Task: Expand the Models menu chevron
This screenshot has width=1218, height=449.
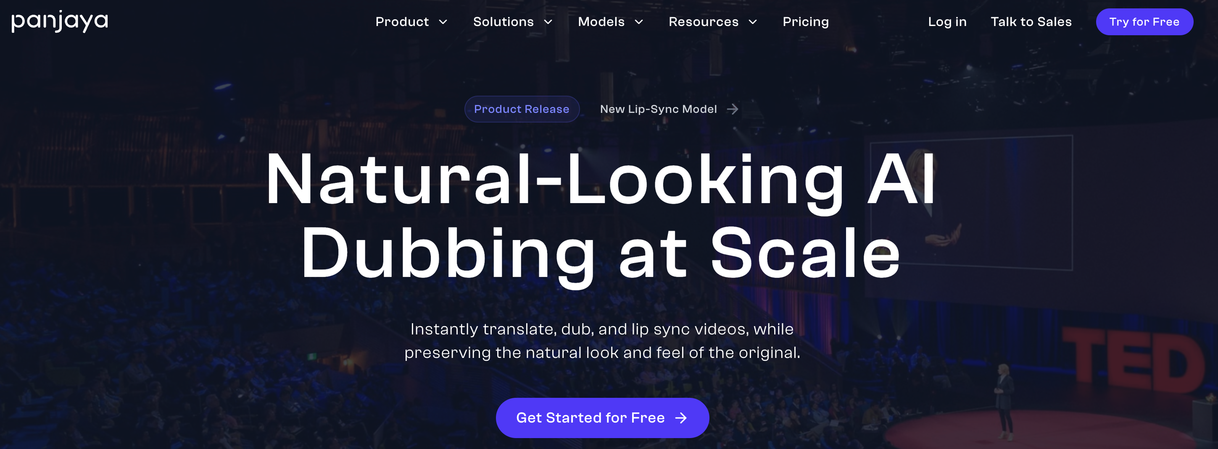Action: click(639, 22)
